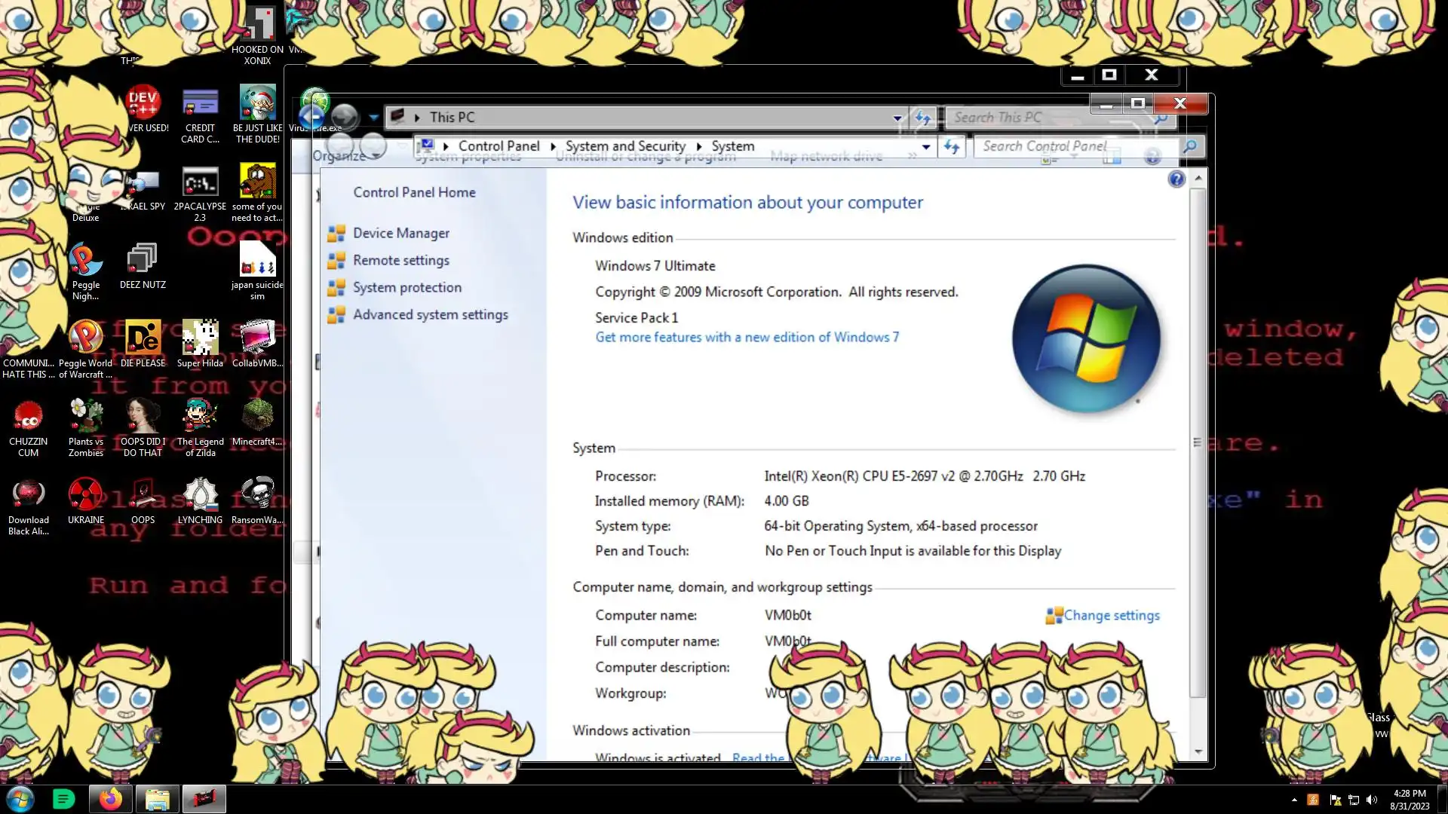Click the volume speaker tray icon
Image resolution: width=1448 pixels, height=814 pixels.
(1372, 800)
